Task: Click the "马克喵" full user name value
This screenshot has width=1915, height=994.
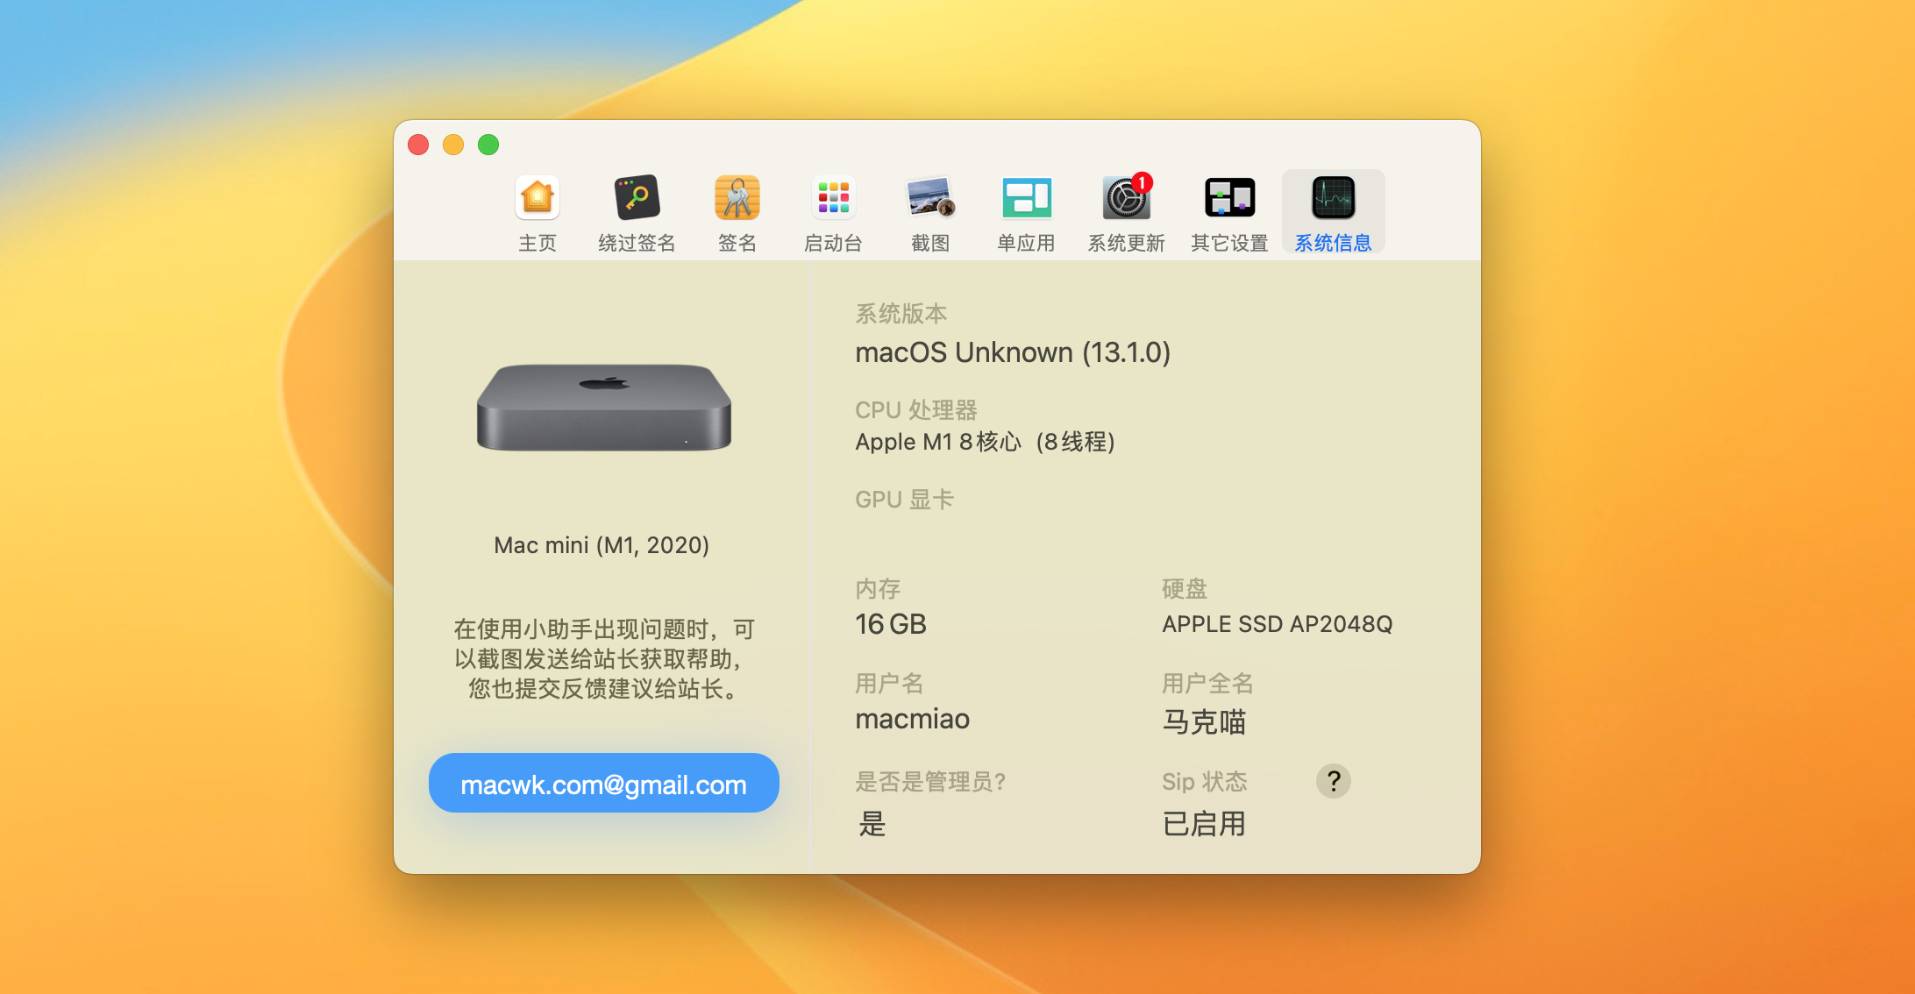Action: point(1204,721)
